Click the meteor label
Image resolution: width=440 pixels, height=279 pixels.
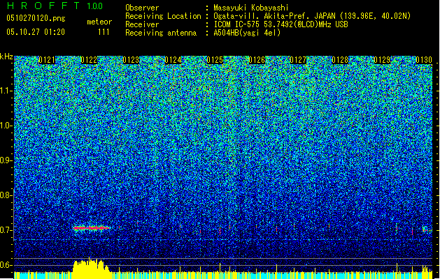[x=99, y=22]
